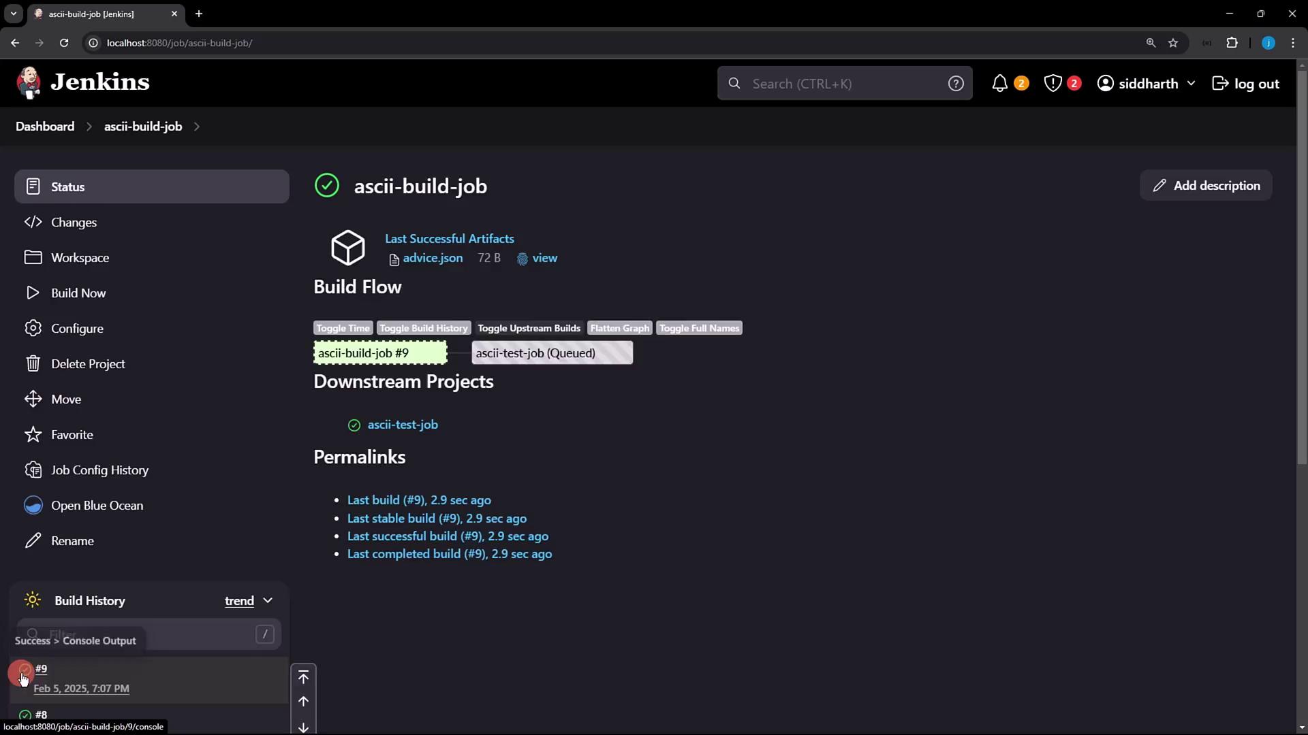The image size is (1308, 735).
Task: Click the notifications bell icon
Action: point(999,84)
